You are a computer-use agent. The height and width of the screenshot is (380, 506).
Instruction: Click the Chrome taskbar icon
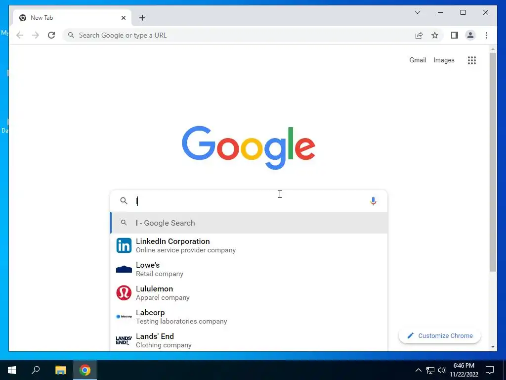pyautogui.click(x=85, y=370)
